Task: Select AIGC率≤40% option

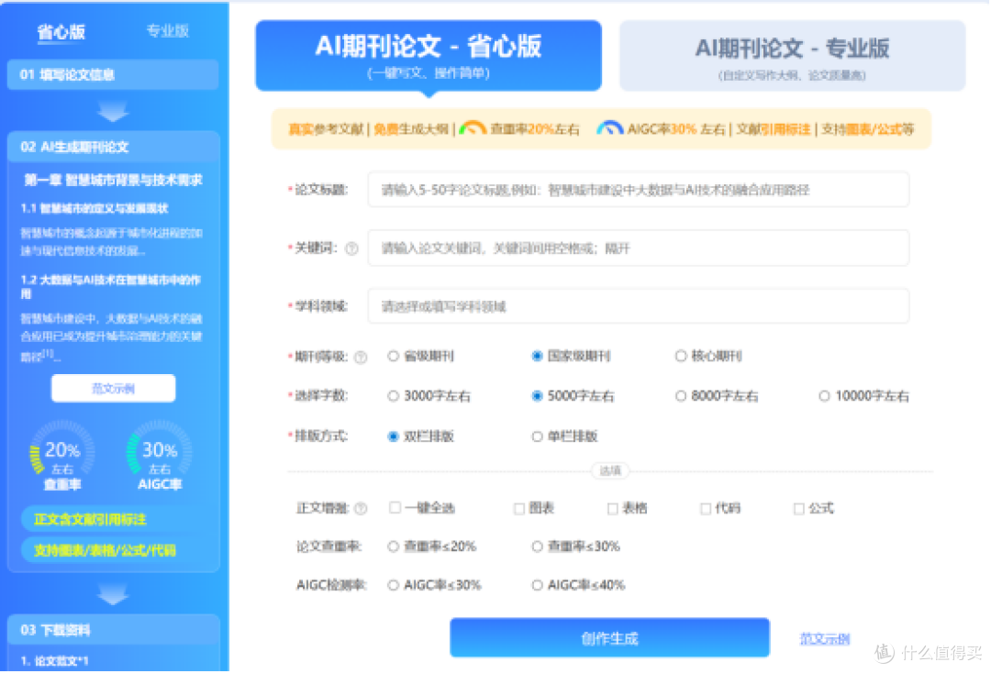Action: point(537,585)
